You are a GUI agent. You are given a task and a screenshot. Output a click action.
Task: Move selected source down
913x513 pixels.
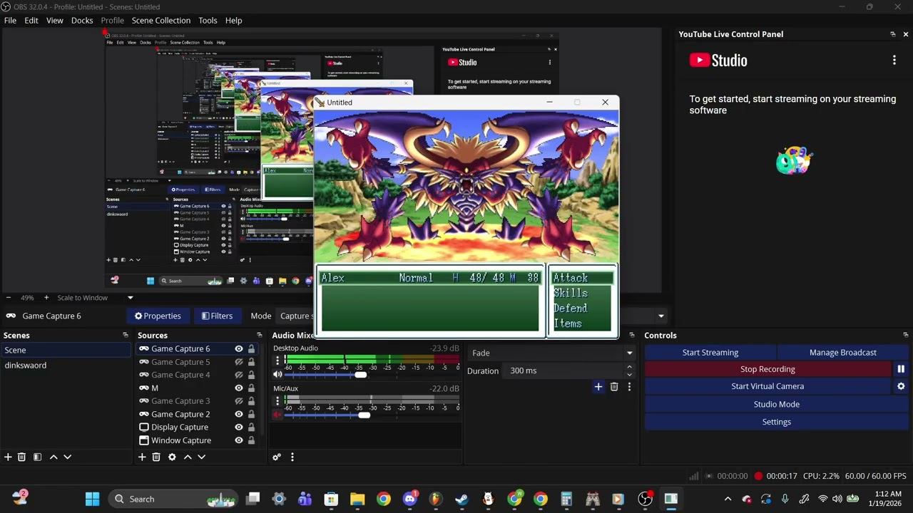[x=201, y=457]
